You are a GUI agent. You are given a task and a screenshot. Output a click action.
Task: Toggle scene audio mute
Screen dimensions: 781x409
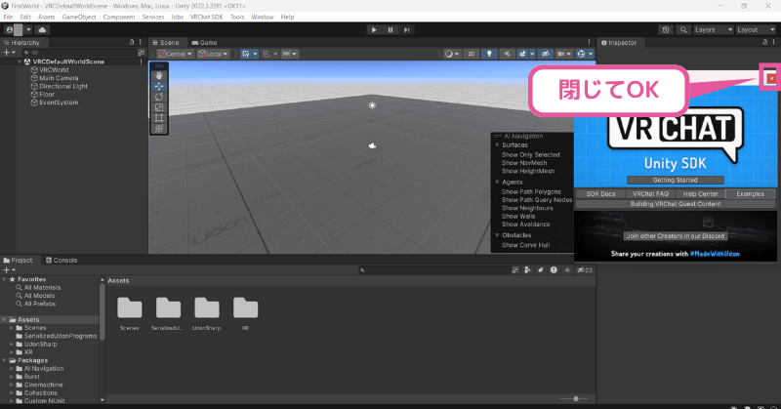(x=507, y=54)
